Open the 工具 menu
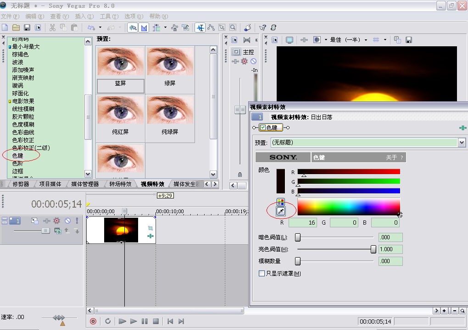The height and width of the screenshot is (330, 468). pyautogui.click(x=109, y=16)
